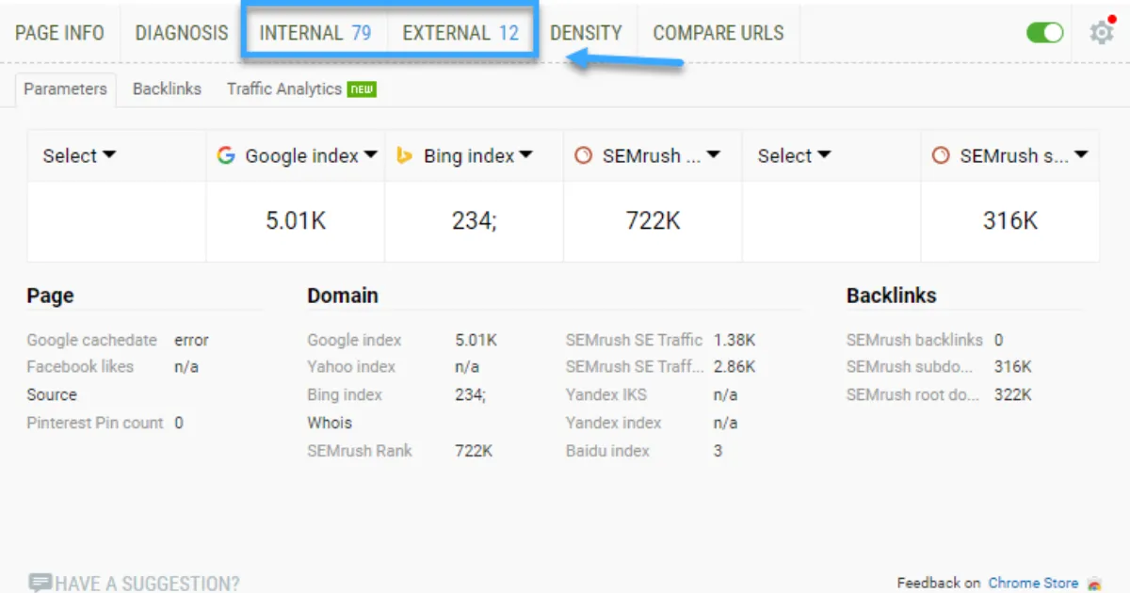Click the Domain SEMrush Rank label

(x=360, y=451)
